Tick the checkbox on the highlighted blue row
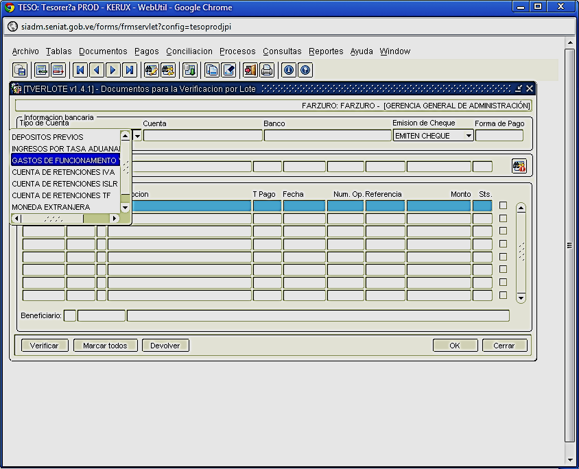Image resolution: width=579 pixels, height=469 pixels. click(503, 206)
